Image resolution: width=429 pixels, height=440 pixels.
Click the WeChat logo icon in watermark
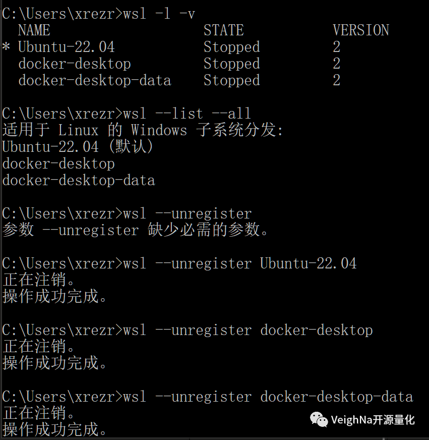click(x=319, y=420)
